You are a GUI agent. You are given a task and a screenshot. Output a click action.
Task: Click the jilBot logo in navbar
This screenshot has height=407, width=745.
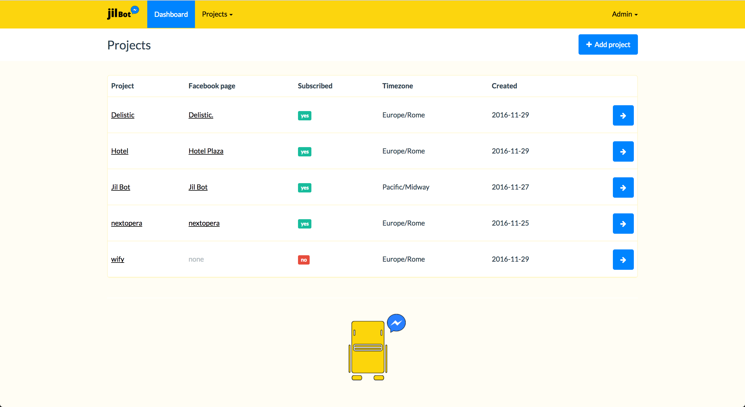pos(123,13)
